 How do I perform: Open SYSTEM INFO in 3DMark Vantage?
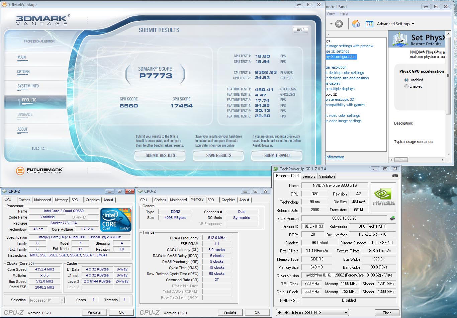[28, 86]
